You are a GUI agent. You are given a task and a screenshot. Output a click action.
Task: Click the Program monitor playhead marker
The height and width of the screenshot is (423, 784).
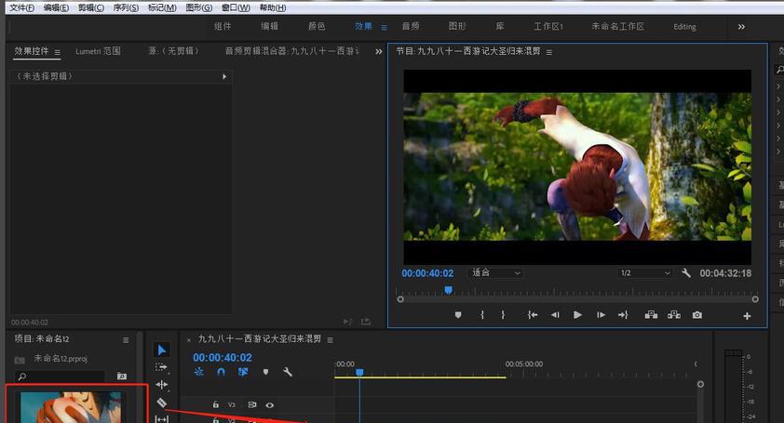click(x=449, y=290)
